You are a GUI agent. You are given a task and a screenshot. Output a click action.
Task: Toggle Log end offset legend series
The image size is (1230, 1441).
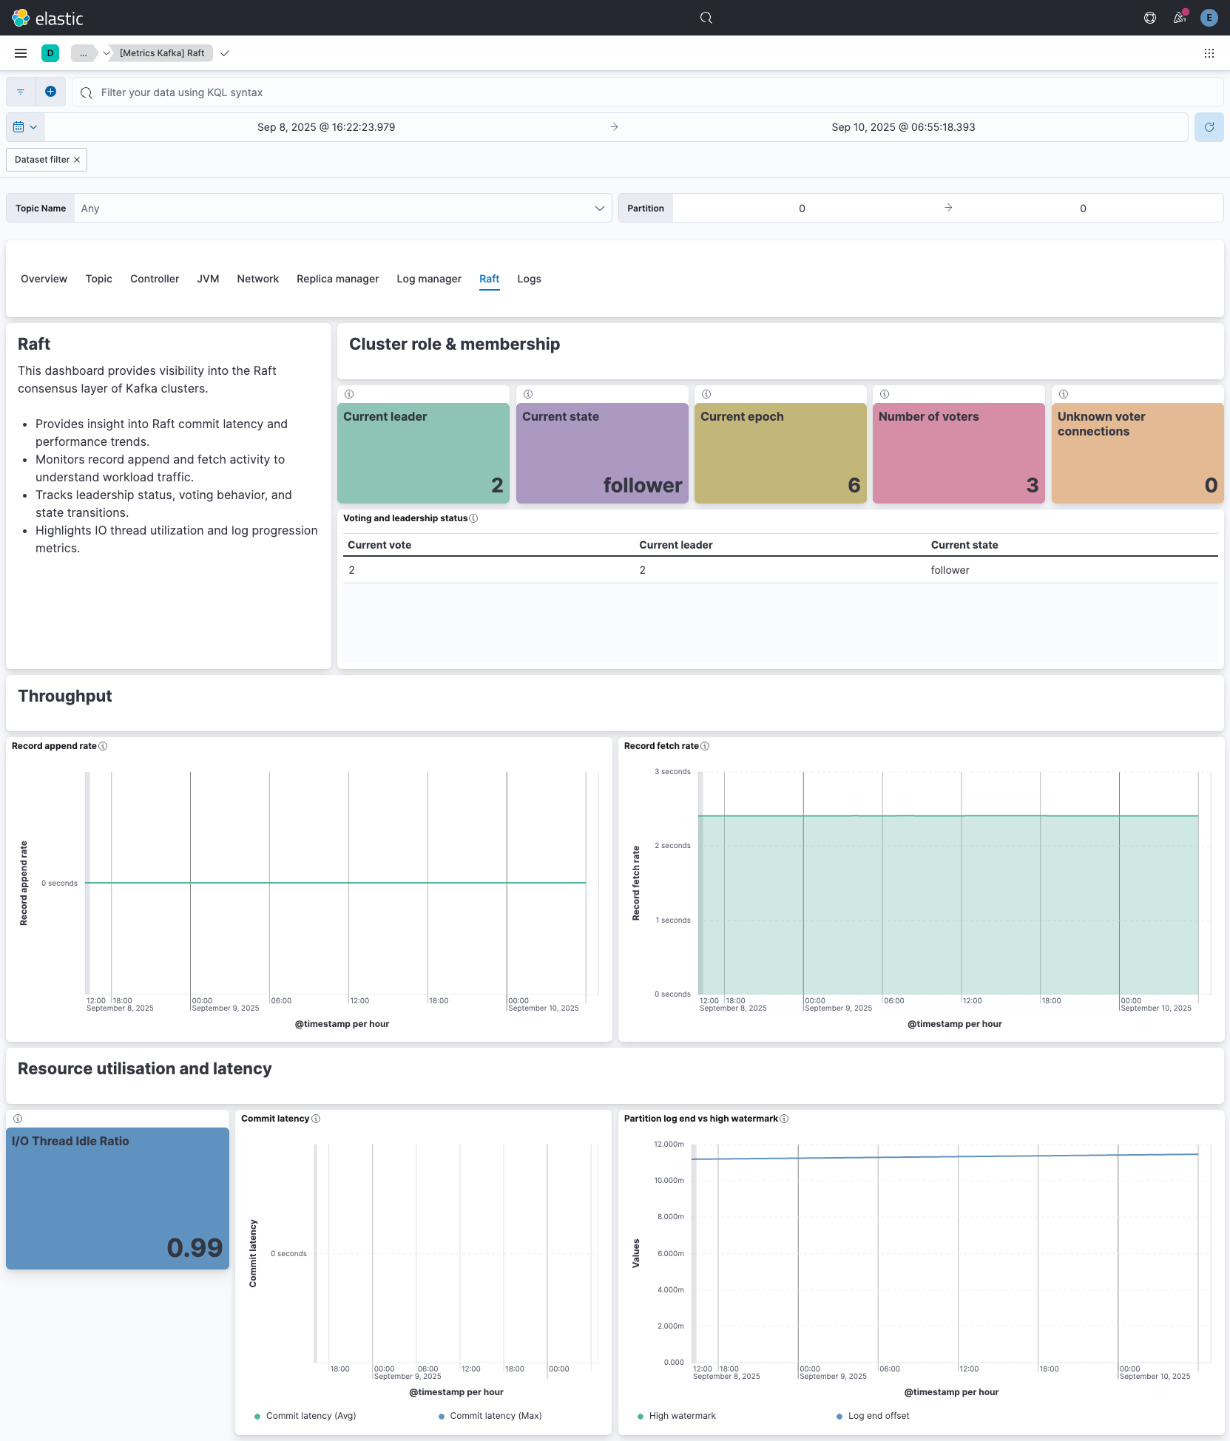[x=878, y=1416]
